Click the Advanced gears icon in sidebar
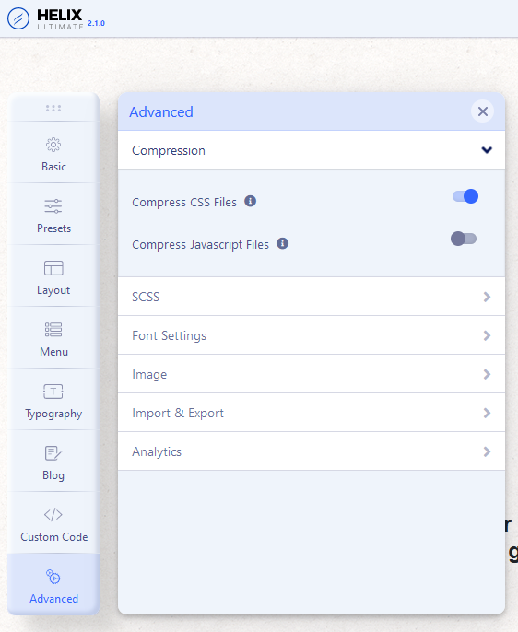The width and height of the screenshot is (518, 632). pos(53,577)
